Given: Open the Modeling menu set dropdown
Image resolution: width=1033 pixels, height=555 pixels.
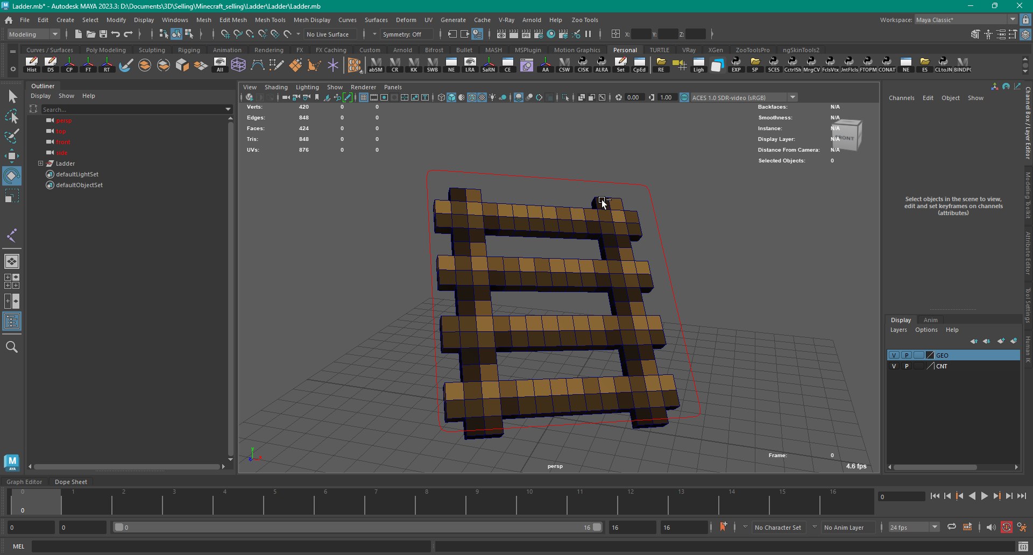Looking at the screenshot, I should click(x=33, y=34).
